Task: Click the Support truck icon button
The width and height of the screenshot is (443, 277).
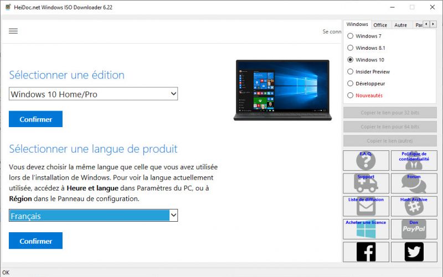Action: pos(366,184)
